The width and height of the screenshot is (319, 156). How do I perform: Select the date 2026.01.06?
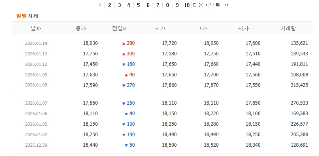click(x=36, y=114)
